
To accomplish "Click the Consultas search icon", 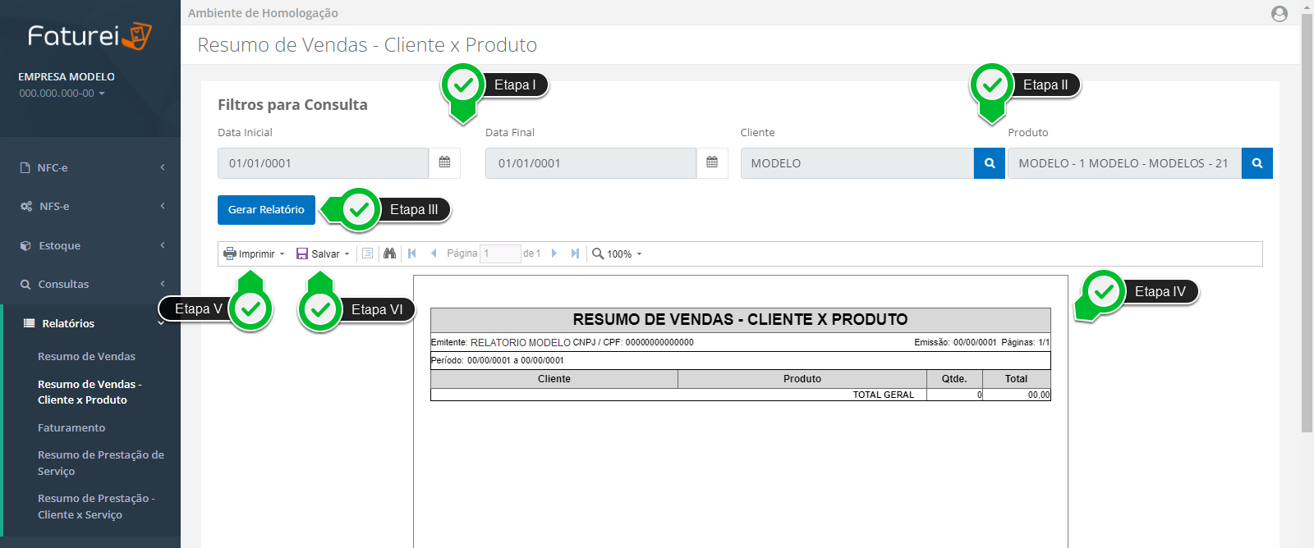I will [x=25, y=284].
